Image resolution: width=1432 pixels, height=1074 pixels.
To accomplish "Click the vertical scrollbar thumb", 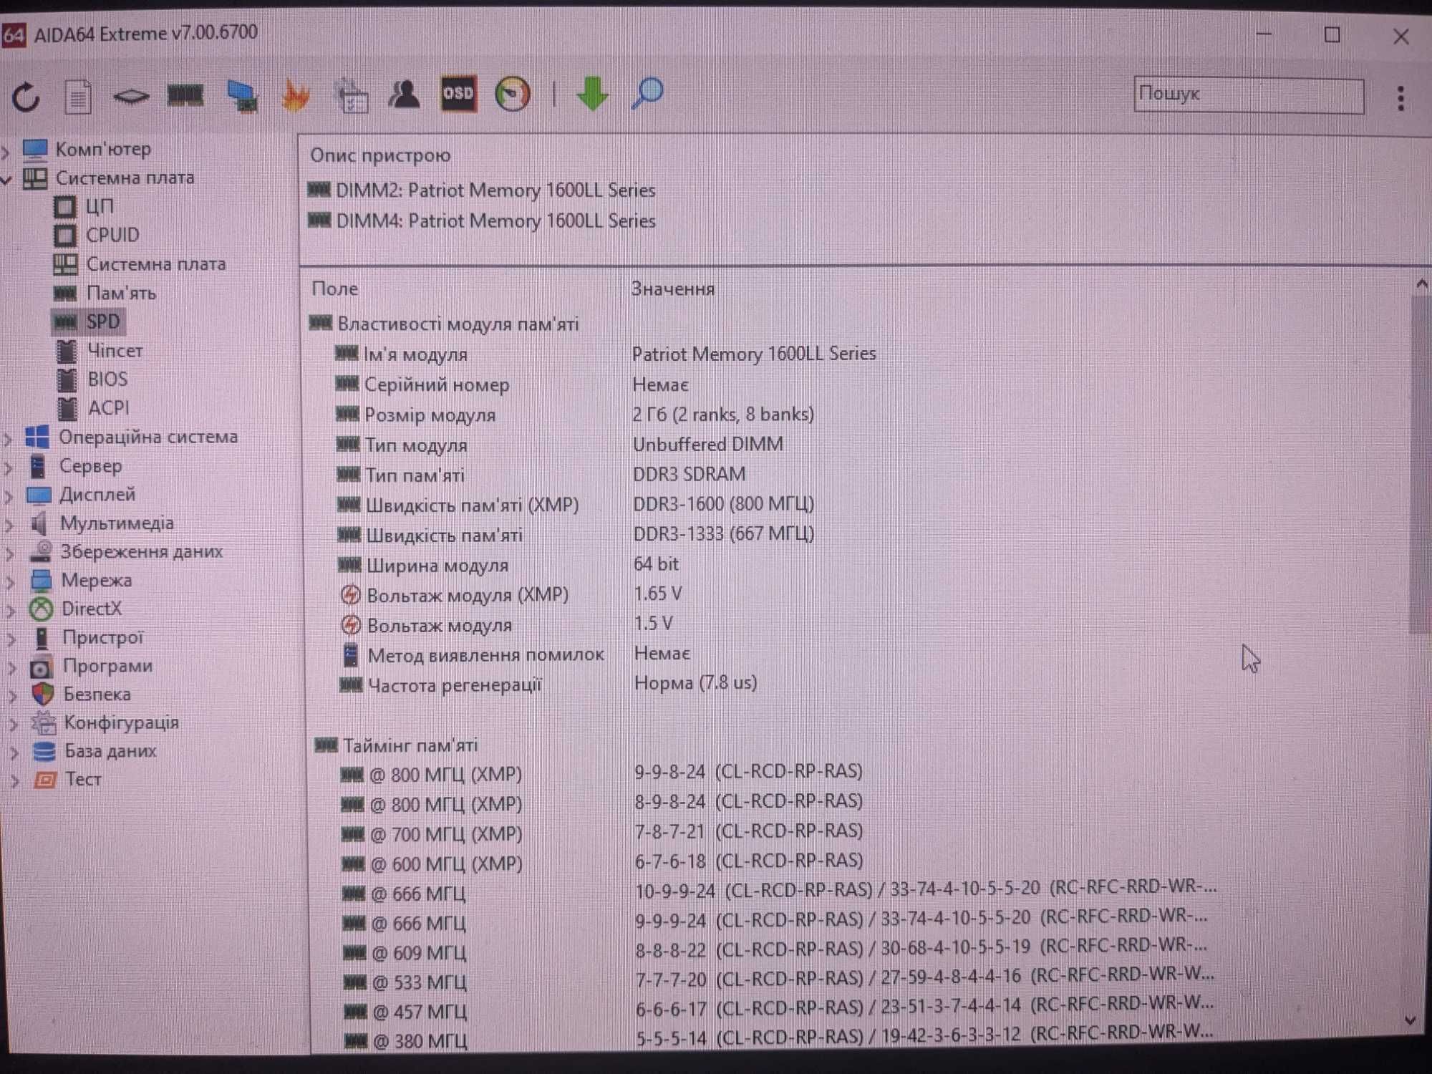I will click(1419, 465).
